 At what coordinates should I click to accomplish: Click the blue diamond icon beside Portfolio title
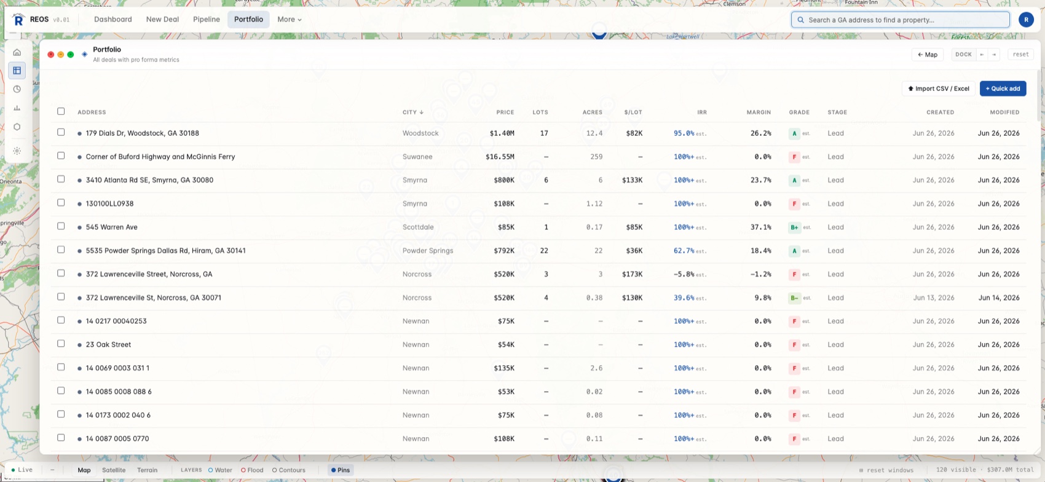click(84, 54)
